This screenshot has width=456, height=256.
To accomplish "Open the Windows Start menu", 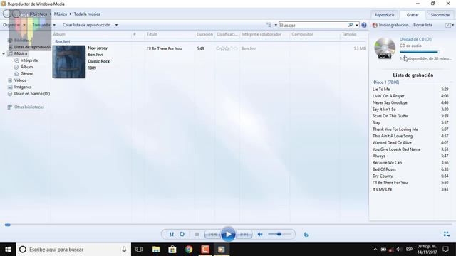I will coord(8,250).
